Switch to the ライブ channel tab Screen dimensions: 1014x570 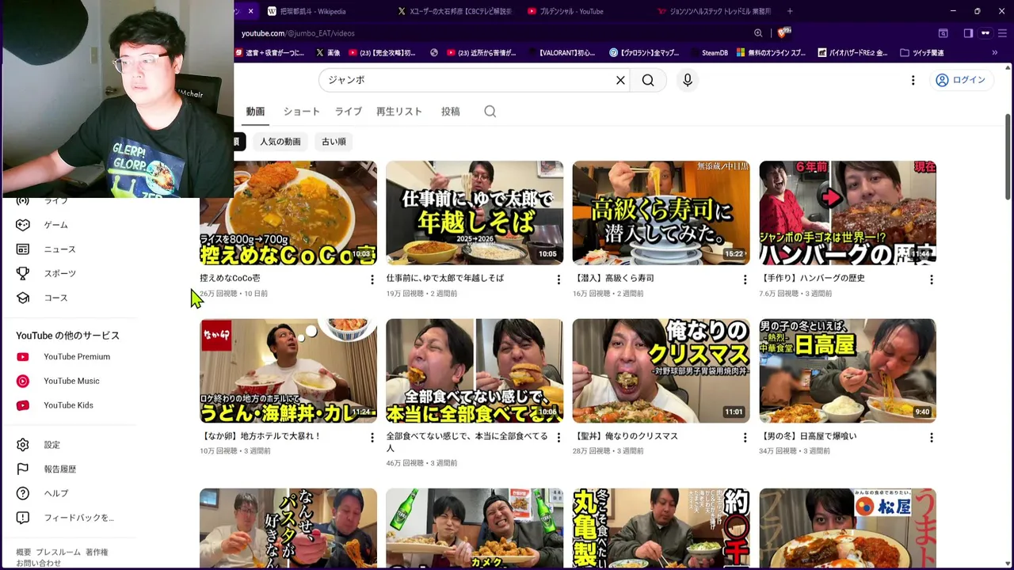pyautogui.click(x=348, y=112)
